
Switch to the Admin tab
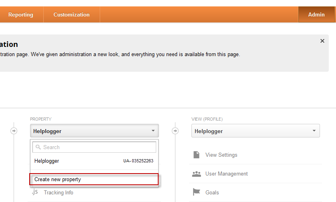[x=316, y=14]
